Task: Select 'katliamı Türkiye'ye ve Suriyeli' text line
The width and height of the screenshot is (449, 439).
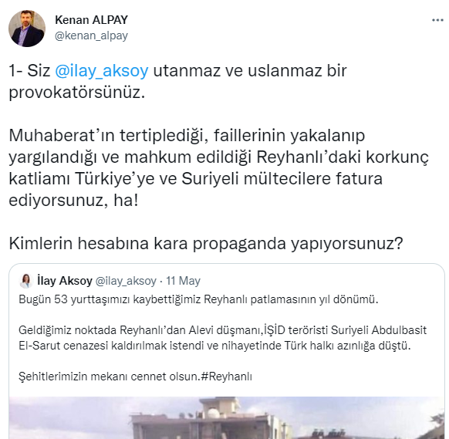Action: point(196,179)
